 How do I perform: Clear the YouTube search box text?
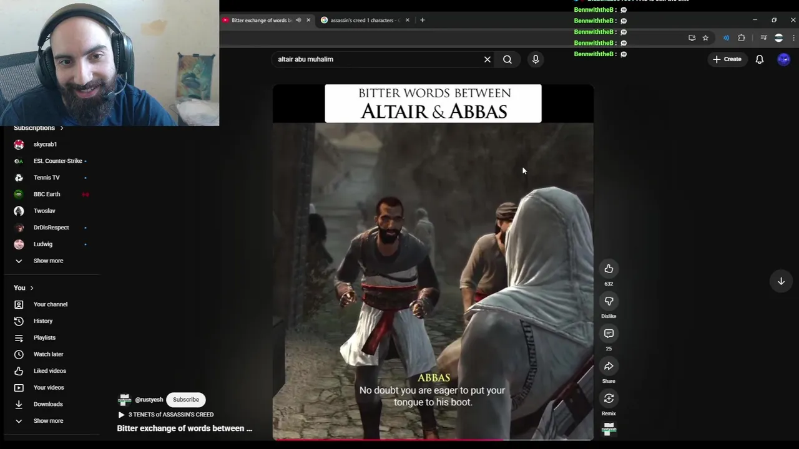pyautogui.click(x=488, y=59)
